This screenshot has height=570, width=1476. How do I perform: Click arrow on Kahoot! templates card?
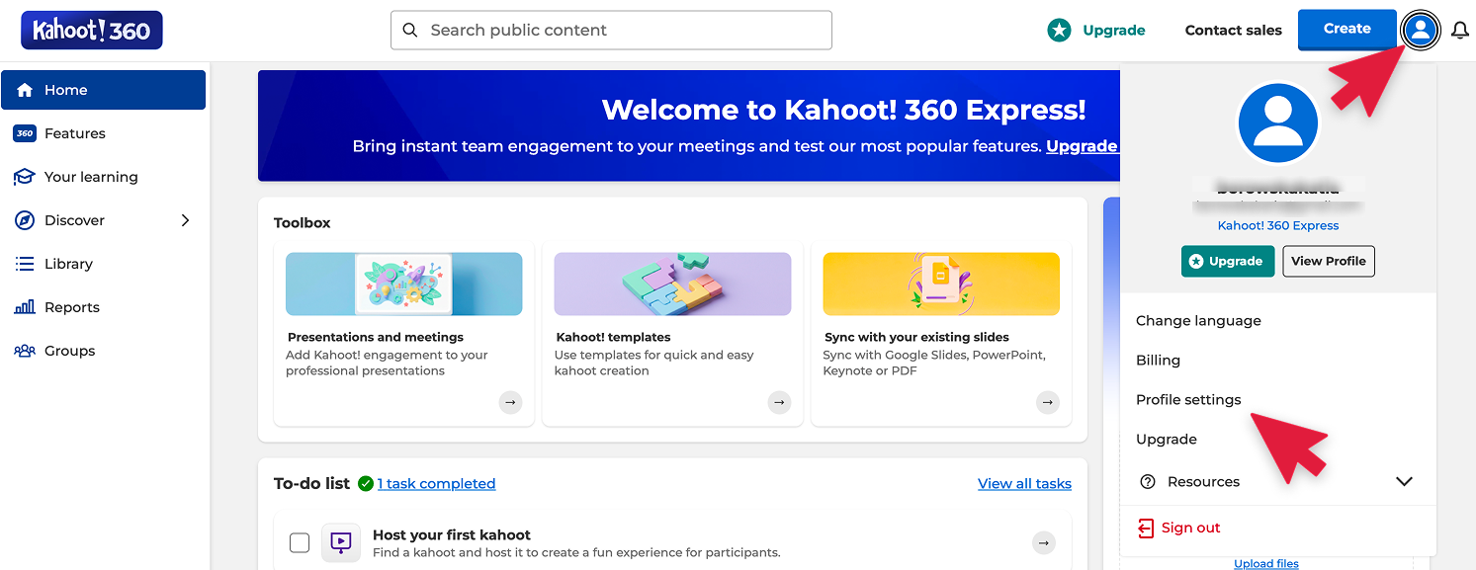point(779,402)
